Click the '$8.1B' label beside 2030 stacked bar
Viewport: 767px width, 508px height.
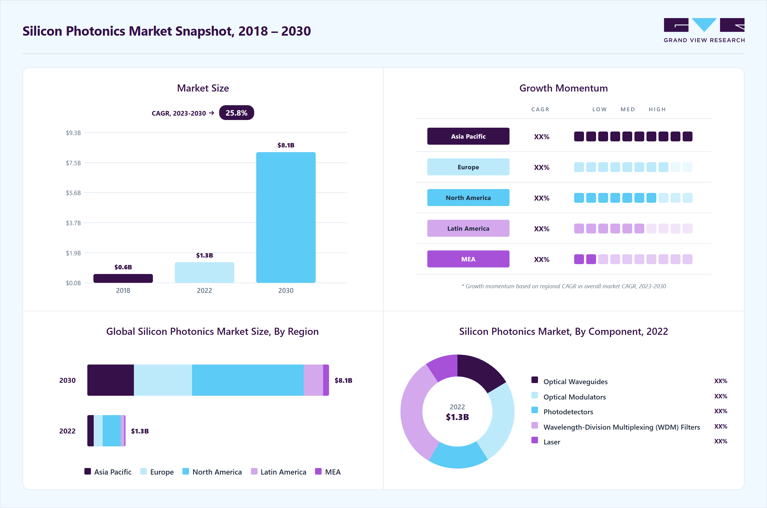[x=343, y=380]
